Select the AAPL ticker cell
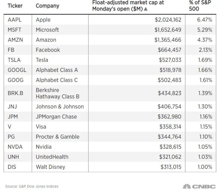 click(x=15, y=20)
